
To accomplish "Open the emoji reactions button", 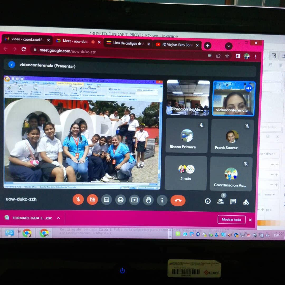I will tap(120, 200).
